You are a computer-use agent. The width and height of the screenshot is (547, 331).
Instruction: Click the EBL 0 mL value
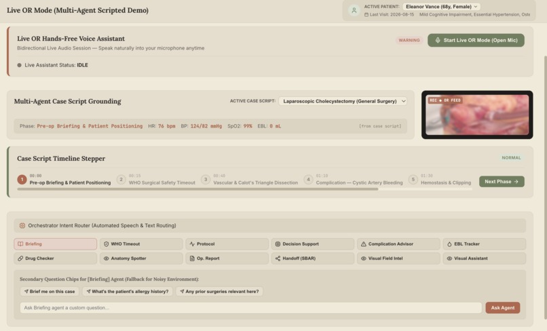pyautogui.click(x=275, y=126)
